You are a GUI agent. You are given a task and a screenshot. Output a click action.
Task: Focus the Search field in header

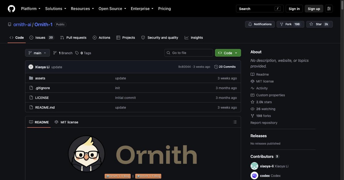(260, 9)
